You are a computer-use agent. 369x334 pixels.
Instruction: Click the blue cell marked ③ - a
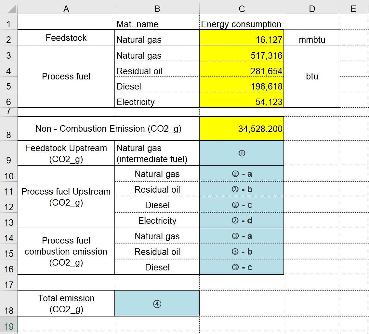242,236
